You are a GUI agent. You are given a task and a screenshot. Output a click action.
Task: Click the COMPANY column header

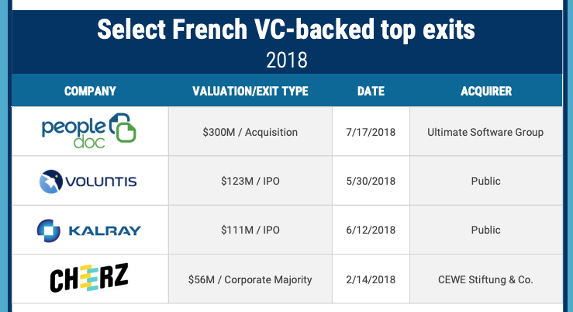coord(90,91)
